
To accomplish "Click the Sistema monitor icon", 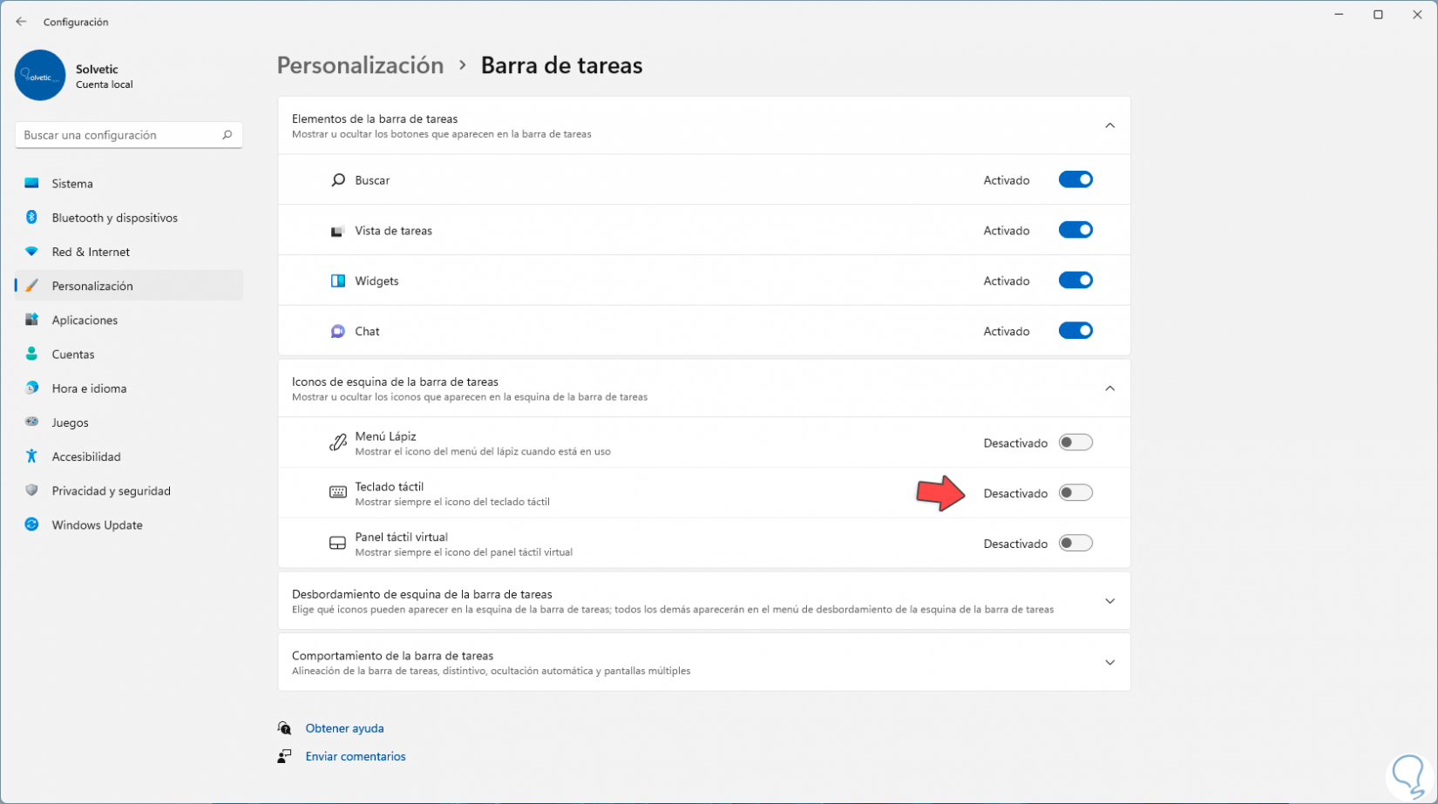I will 31,184.
